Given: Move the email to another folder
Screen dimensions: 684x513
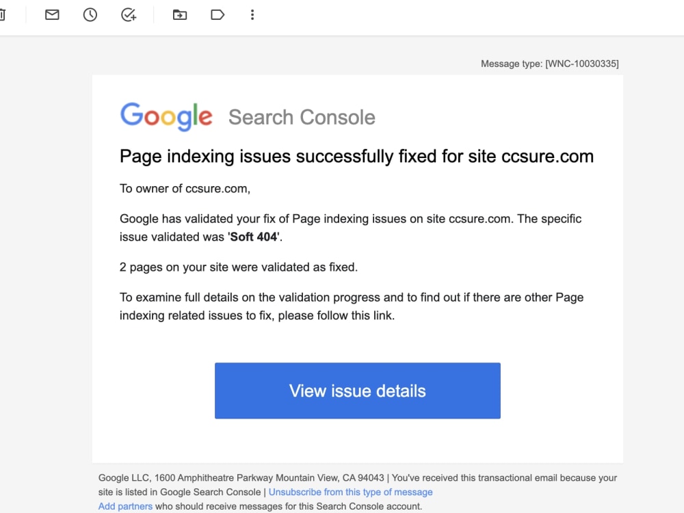Looking at the screenshot, I should tap(179, 14).
